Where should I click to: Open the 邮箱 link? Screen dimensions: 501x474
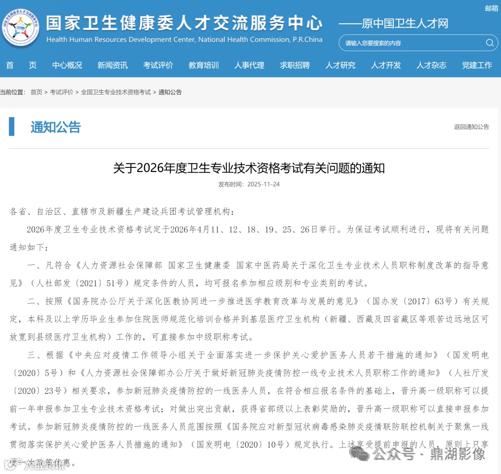[491, 9]
